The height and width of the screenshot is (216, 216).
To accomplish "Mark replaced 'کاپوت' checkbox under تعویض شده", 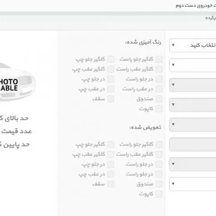I will (x=159, y=194).
